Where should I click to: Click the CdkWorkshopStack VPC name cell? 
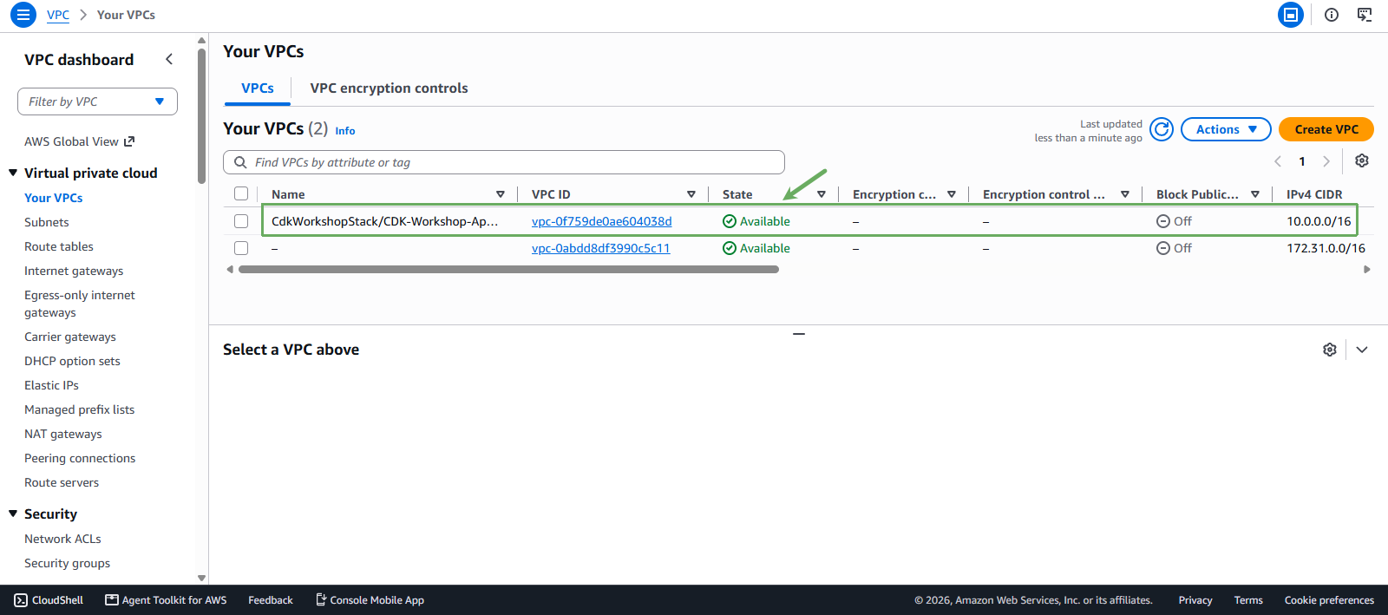point(385,221)
